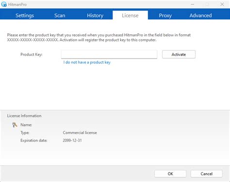Click Cancel to dismiss the dialog
Screen dimensions: 230x182
pos(206,174)
